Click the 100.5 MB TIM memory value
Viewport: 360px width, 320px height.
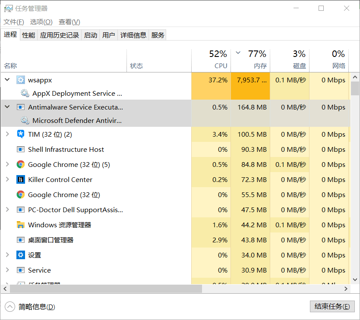coord(252,134)
